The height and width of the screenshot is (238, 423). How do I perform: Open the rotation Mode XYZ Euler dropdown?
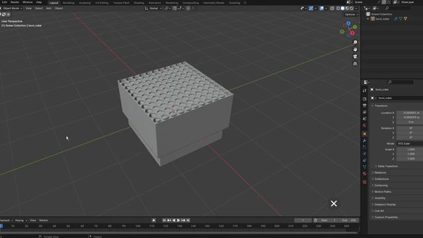(x=410, y=143)
